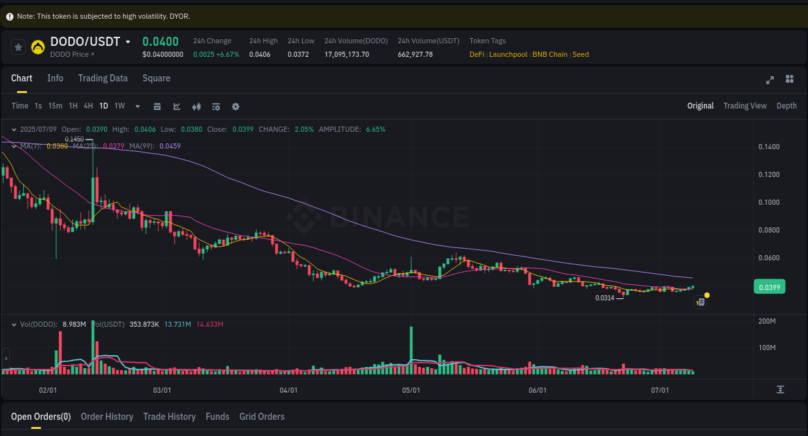
Task: Open the drawing tools line icon
Action: click(176, 106)
